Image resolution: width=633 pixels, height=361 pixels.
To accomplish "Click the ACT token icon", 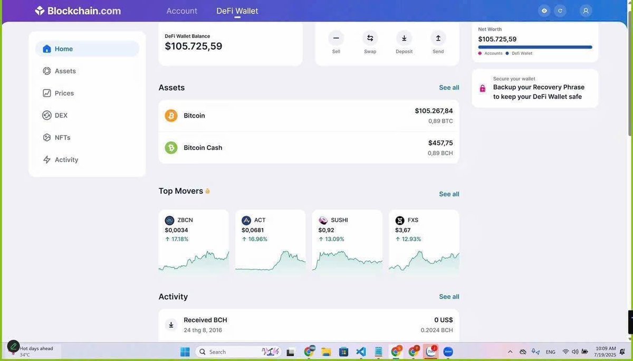I will (246, 221).
